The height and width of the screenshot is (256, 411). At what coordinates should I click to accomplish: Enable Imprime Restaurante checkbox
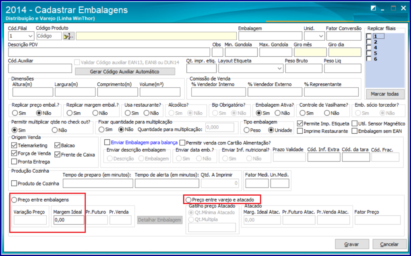300,131
